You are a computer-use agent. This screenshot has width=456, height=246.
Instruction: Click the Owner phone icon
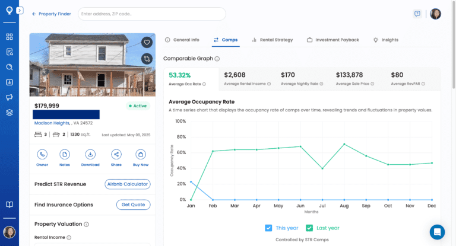click(42, 154)
